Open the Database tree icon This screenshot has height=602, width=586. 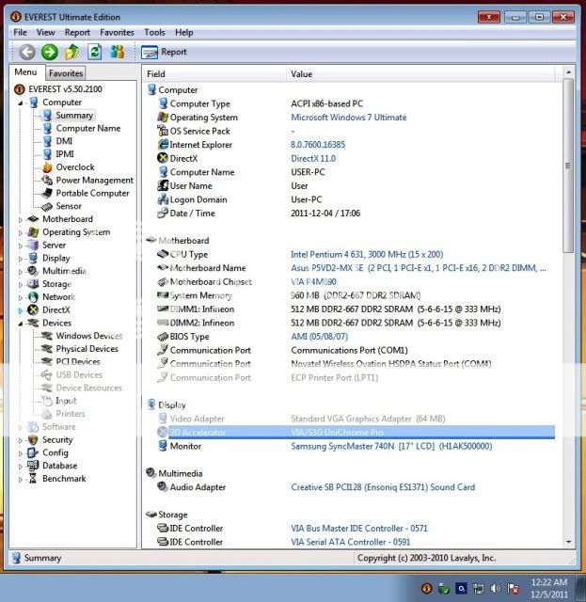33,466
